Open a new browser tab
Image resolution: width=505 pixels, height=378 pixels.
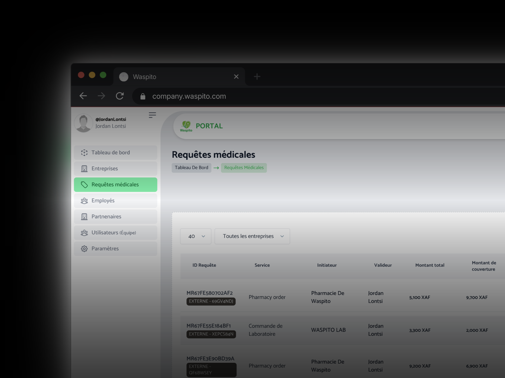pyautogui.click(x=257, y=77)
